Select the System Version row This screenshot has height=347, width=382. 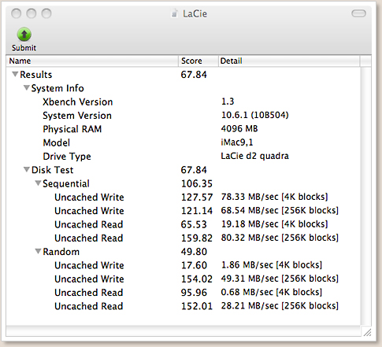(x=183, y=116)
